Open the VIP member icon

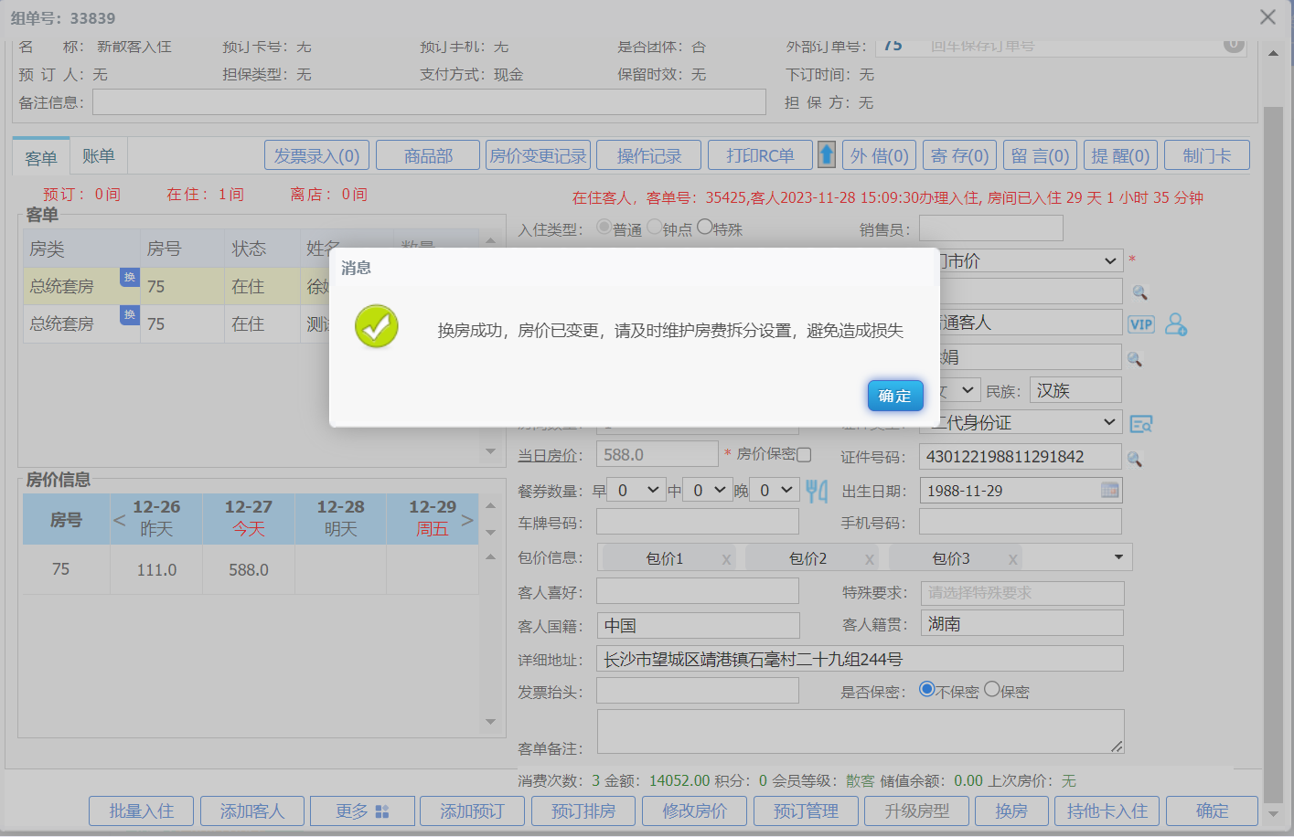click(x=1141, y=324)
